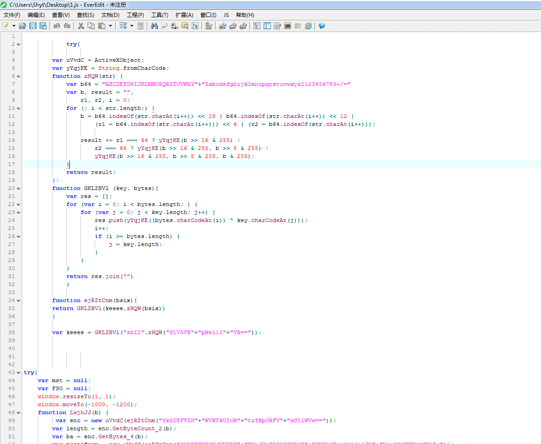The height and width of the screenshot is (444, 541).
Task: Click the document view icon after wrap
Action: [140, 26]
